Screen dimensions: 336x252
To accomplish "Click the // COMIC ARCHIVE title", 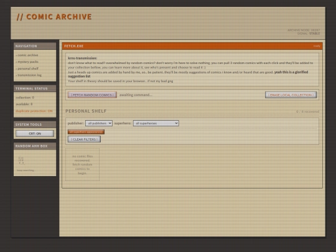I will click(54, 17).
